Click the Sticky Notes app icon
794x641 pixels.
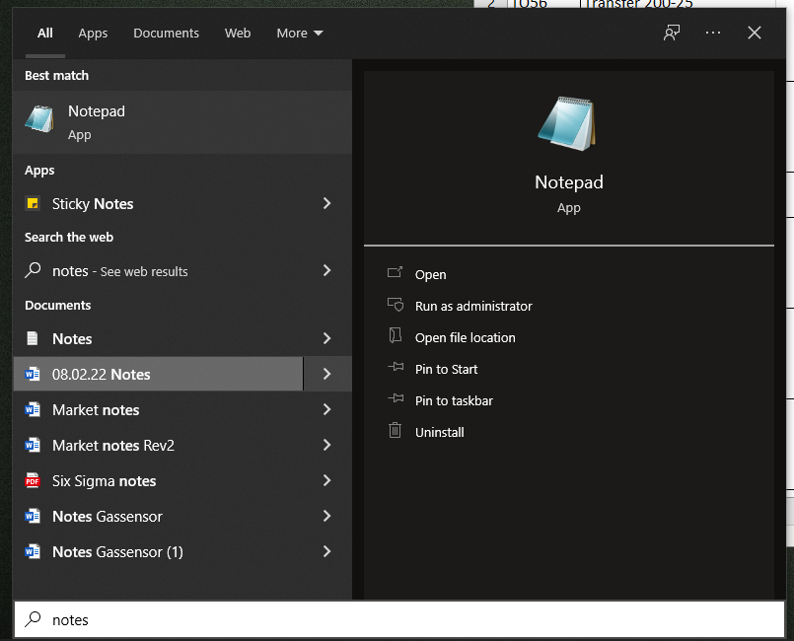[x=33, y=203]
